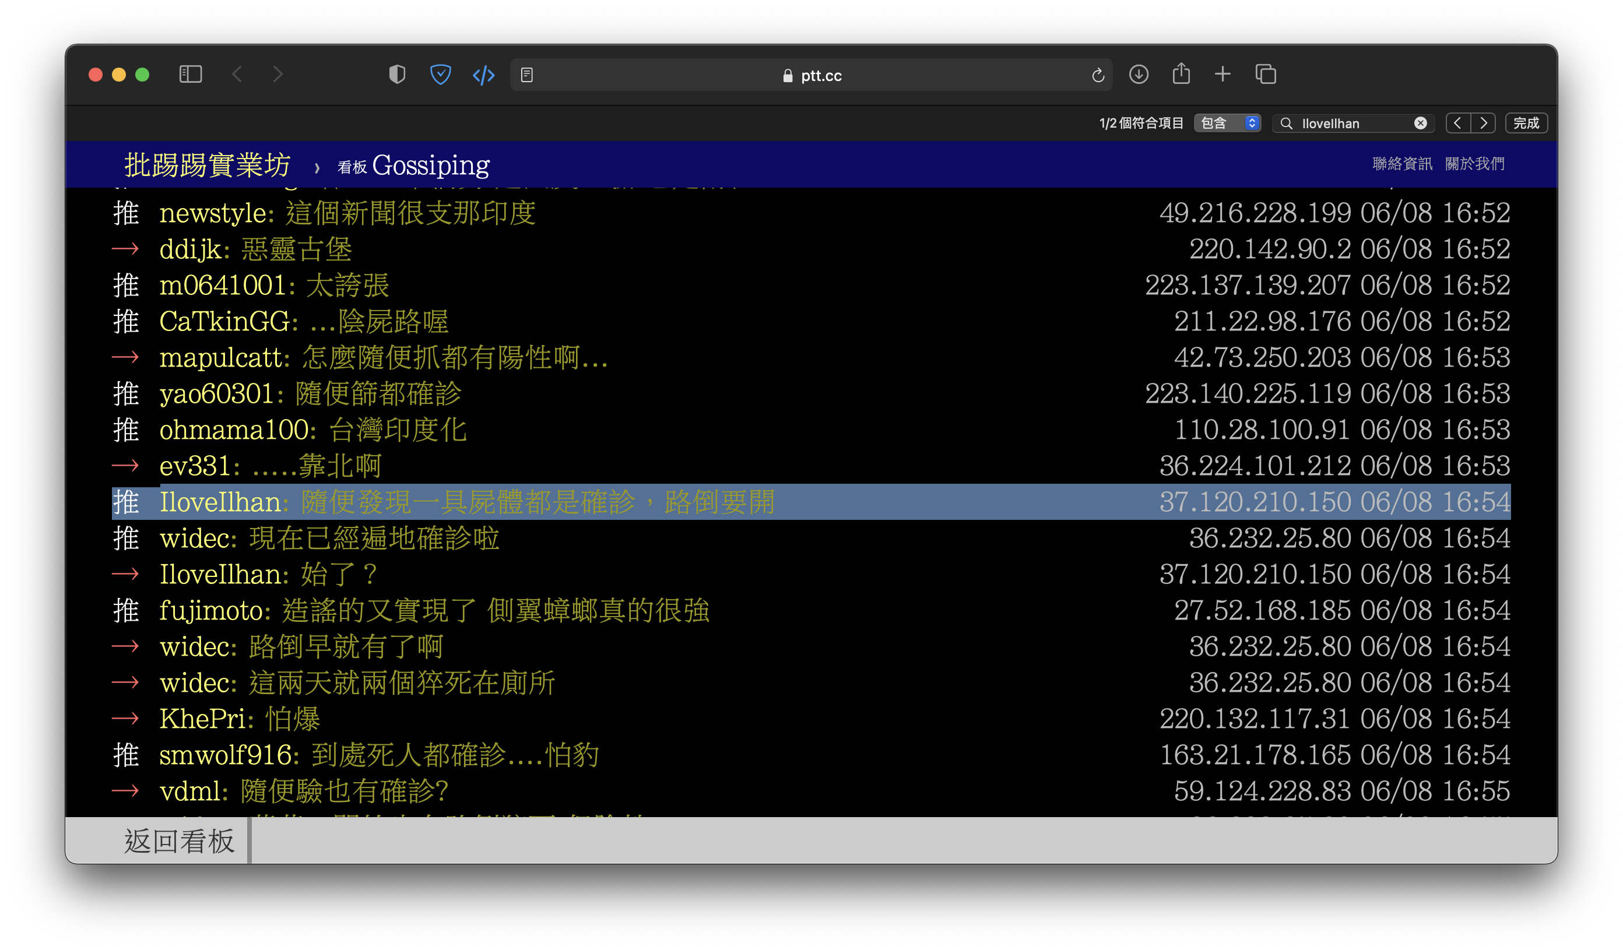Clear the IloveIlhan search text
The image size is (1623, 950).
click(1420, 123)
